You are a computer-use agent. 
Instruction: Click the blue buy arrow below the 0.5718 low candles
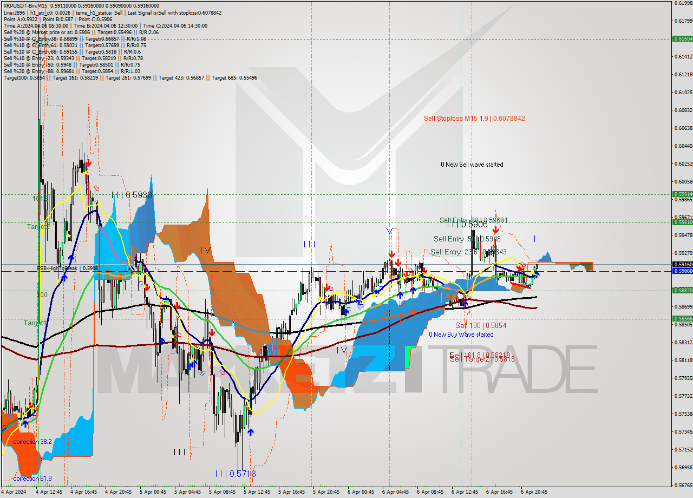[x=250, y=431]
